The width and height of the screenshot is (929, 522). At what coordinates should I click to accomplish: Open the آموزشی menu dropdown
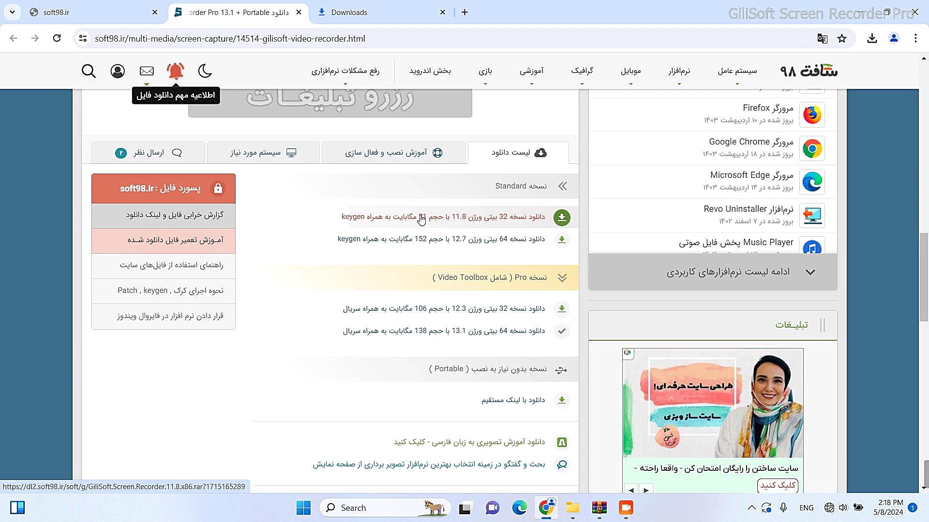click(532, 71)
